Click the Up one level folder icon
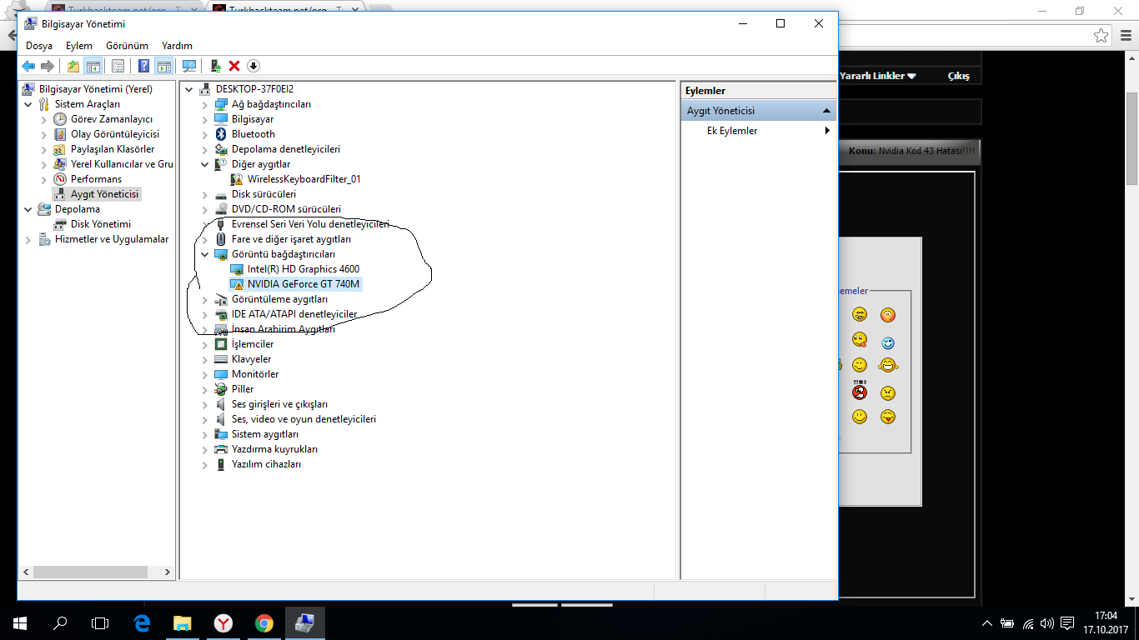This screenshot has width=1139, height=640. [73, 66]
